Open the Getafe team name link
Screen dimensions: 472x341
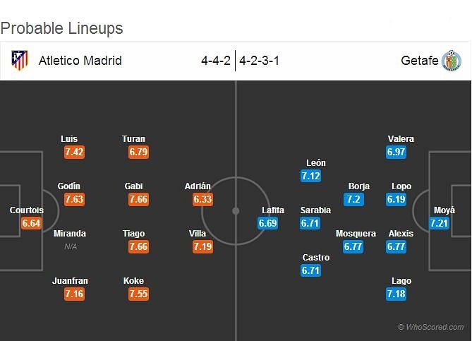(x=420, y=61)
